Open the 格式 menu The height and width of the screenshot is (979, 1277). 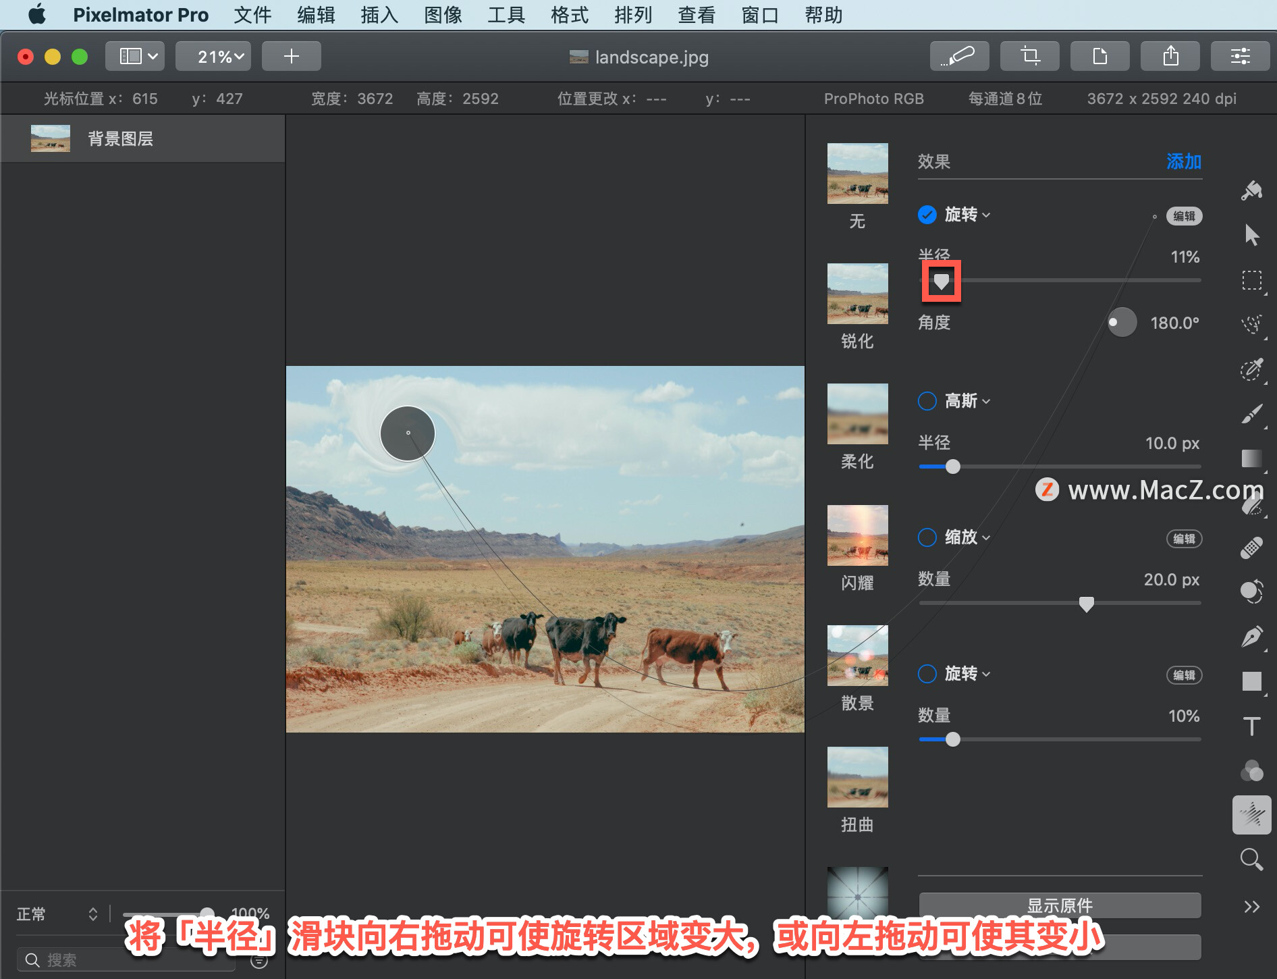coord(570,15)
